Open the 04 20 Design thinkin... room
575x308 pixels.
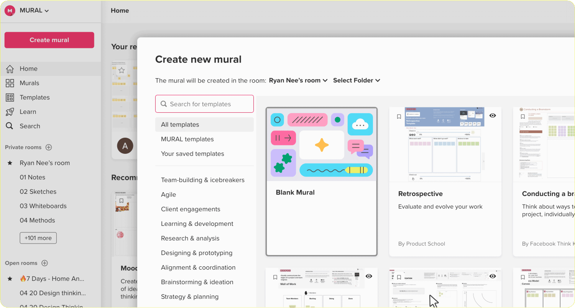(53, 293)
